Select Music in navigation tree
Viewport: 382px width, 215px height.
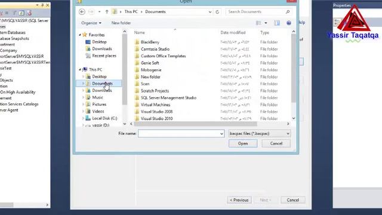click(x=97, y=97)
